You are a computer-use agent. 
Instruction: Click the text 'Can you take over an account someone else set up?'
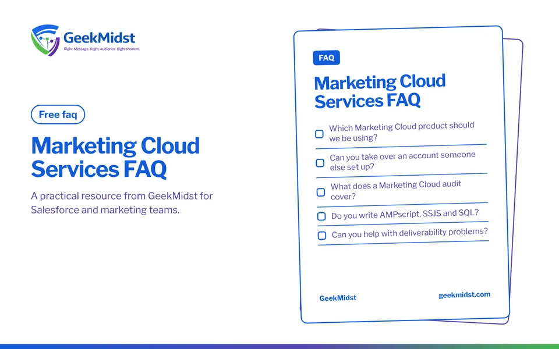(402, 161)
